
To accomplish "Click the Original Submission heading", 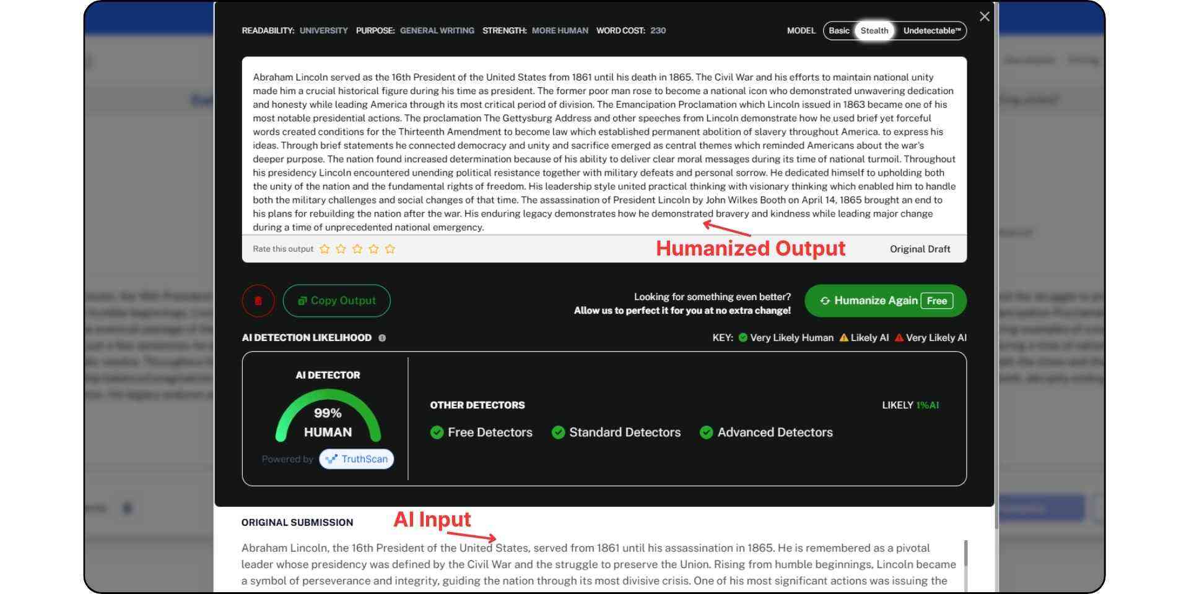I will (x=297, y=522).
